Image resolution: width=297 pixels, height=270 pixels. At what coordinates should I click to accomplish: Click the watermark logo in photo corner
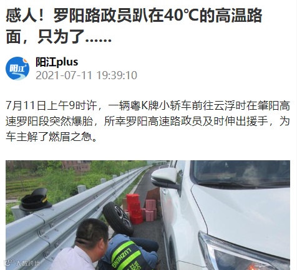click(22, 263)
